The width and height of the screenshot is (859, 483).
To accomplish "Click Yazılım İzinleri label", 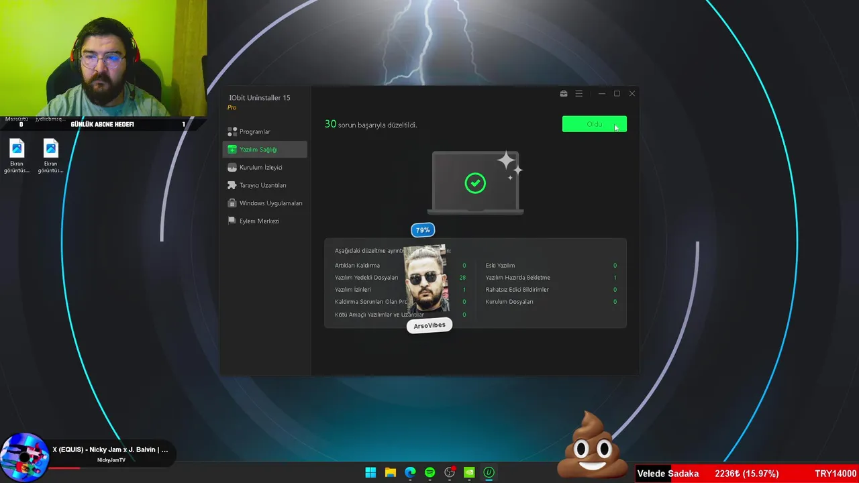I will pos(353,290).
